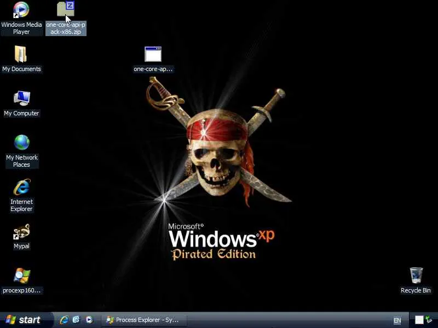Select the 'My Network Places' label text
The width and height of the screenshot is (438, 328).
22,161
